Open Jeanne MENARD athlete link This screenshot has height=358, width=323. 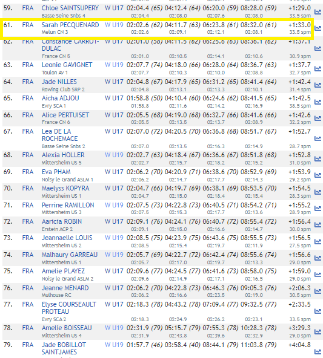coord(65,288)
